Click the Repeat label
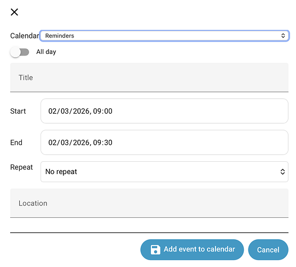Screen dimensions: 296x267 pyautogui.click(x=21, y=167)
